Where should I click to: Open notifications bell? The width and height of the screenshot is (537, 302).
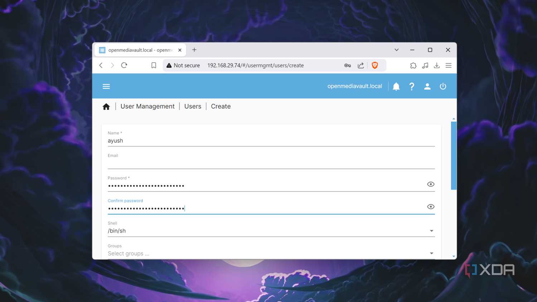(x=396, y=87)
